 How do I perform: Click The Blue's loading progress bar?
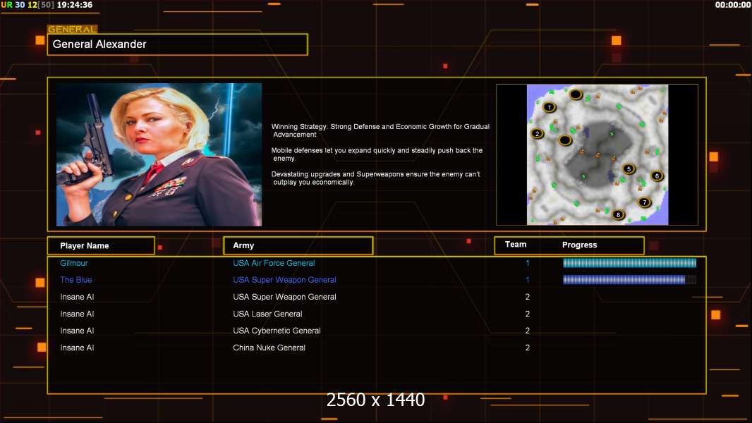click(630, 280)
